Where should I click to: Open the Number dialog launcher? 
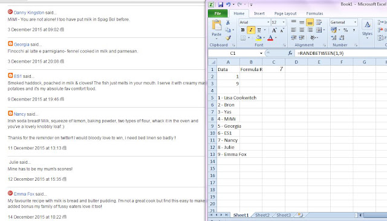pyautogui.click(x=356, y=45)
